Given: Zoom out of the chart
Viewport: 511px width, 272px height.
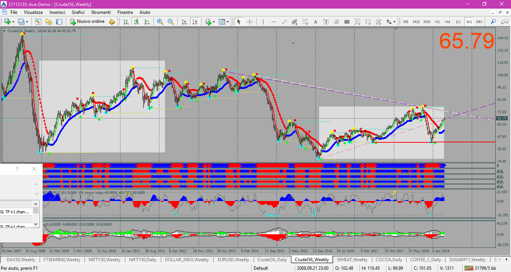Looking at the screenshot, I should click(171, 22).
